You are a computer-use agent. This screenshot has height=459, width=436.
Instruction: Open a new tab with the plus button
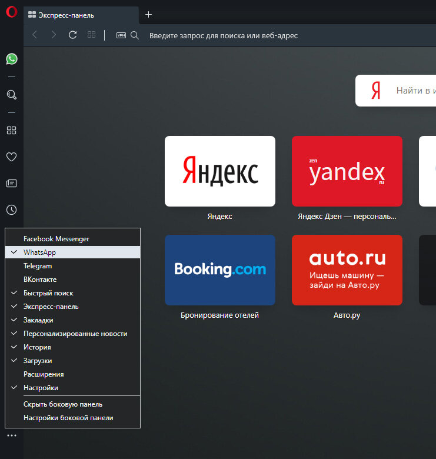pos(148,14)
